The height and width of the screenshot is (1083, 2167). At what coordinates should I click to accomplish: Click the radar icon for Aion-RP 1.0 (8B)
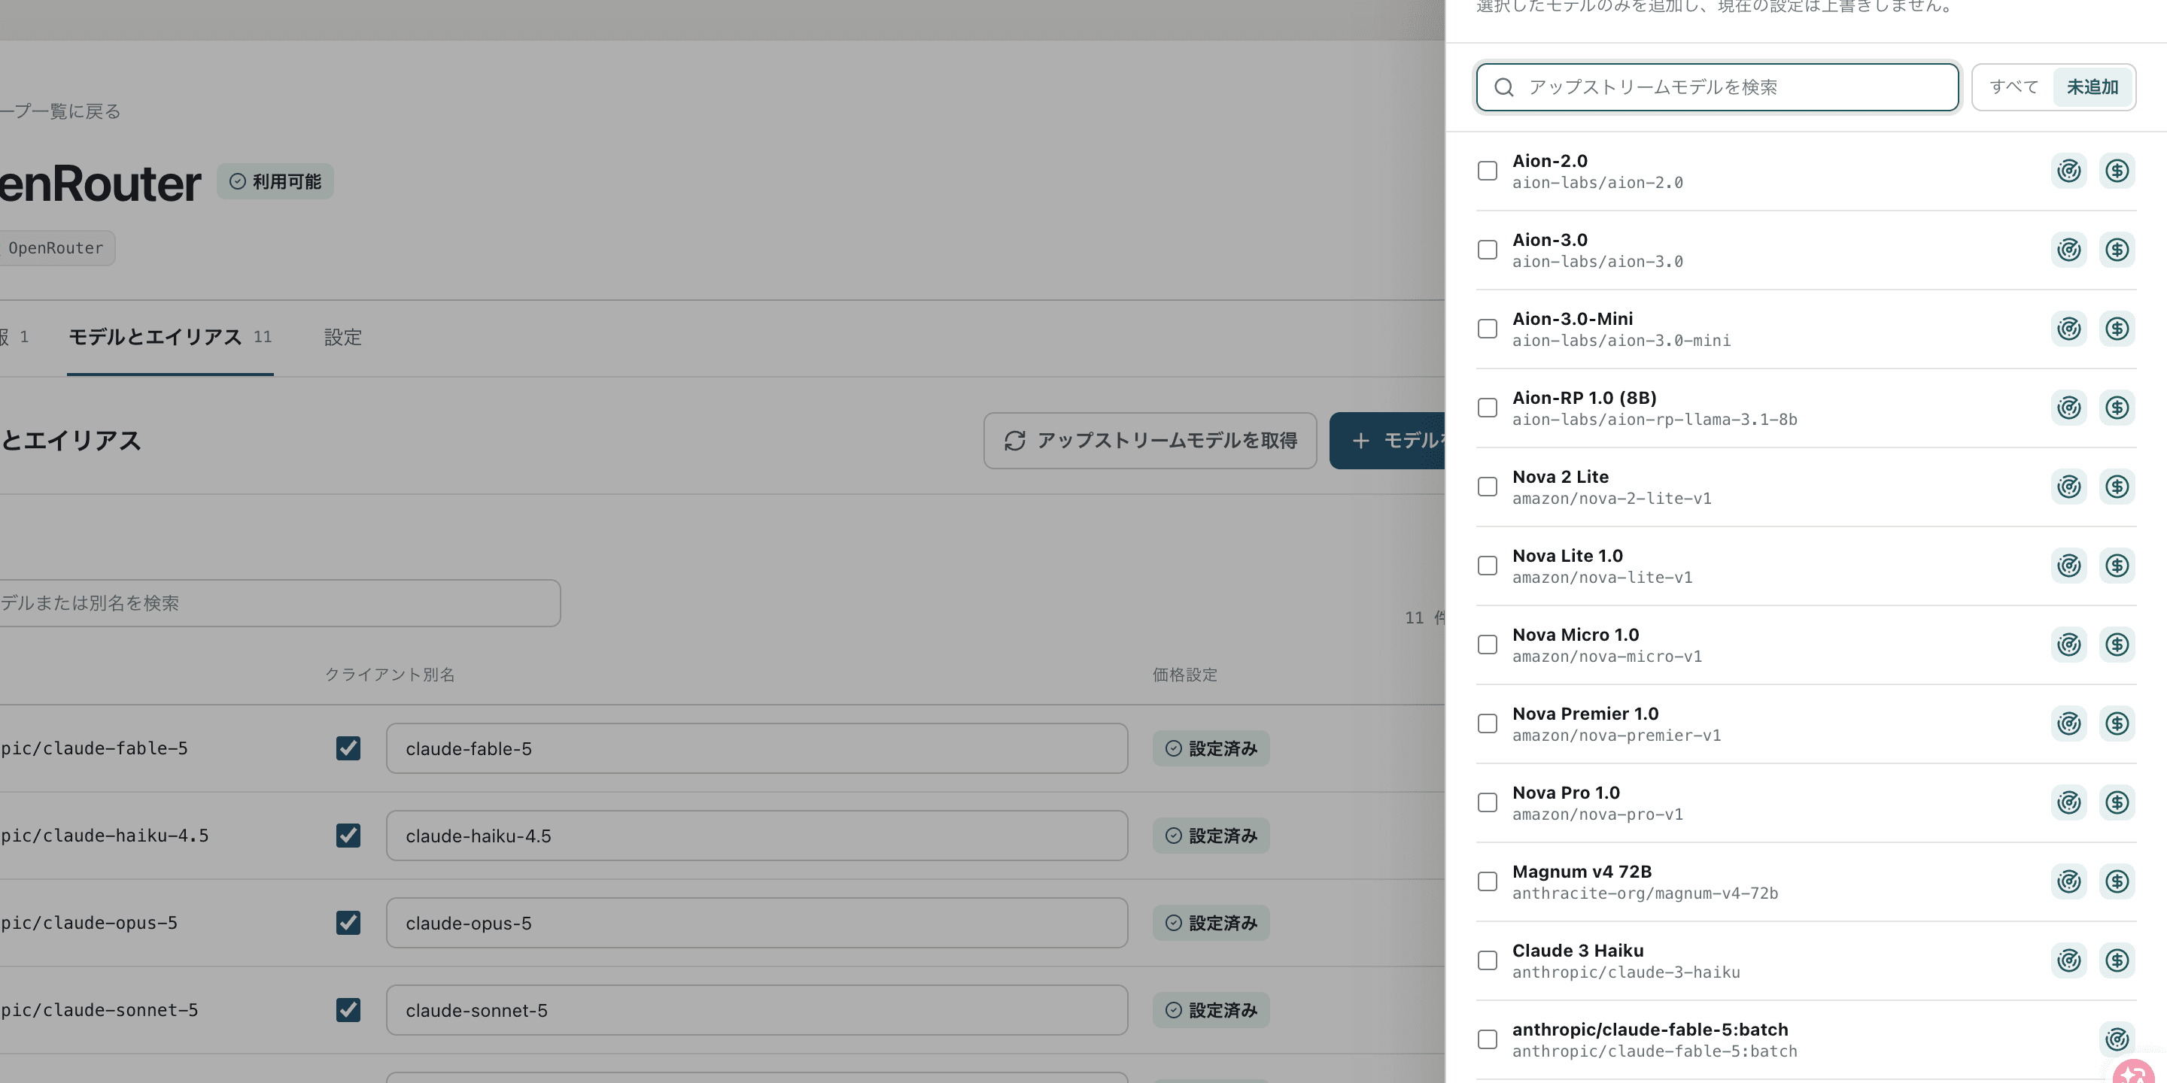pos(2068,408)
